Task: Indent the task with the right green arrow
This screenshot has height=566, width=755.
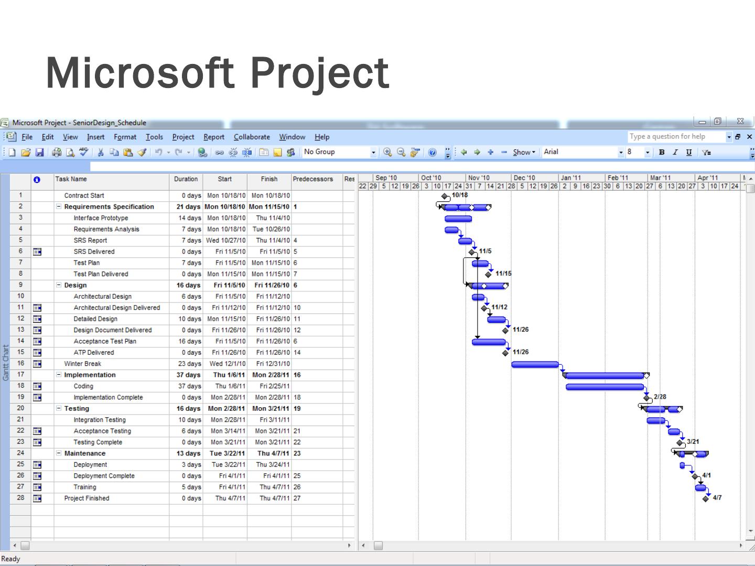Action: point(477,153)
